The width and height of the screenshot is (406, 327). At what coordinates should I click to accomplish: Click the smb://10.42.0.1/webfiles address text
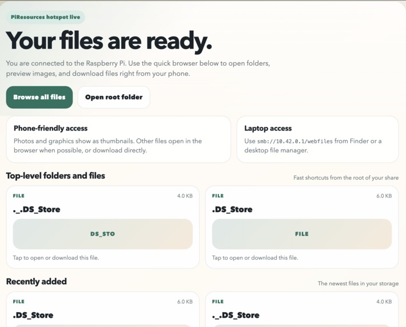pyautogui.click(x=294, y=142)
